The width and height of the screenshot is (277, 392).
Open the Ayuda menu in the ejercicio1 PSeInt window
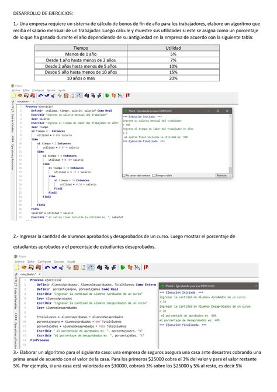coord(62,90)
